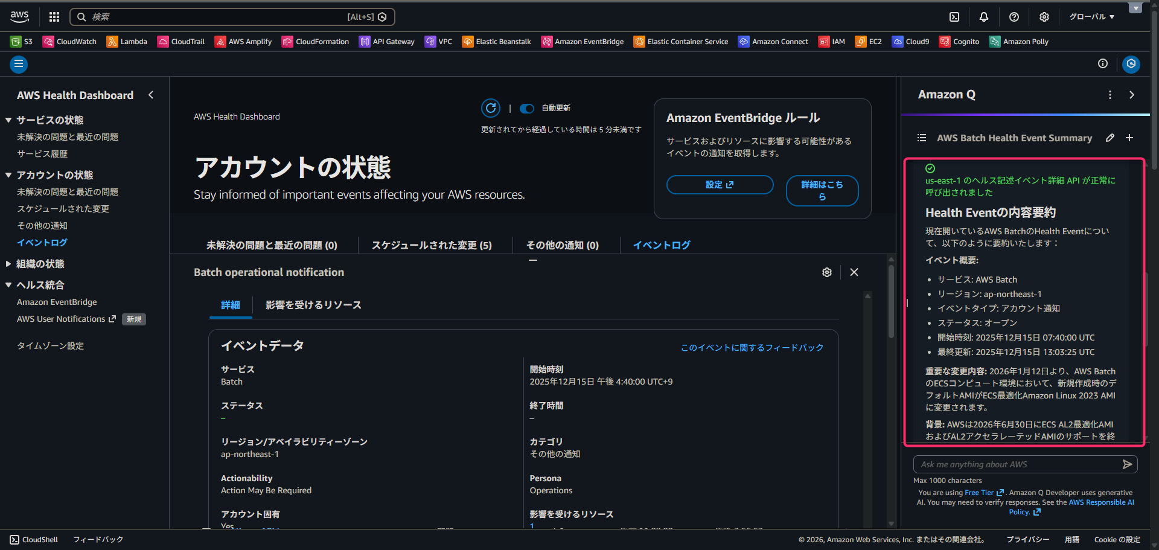The width and height of the screenshot is (1159, 550).
Task: Open CloudFormation favorite shortcut
Action: point(315,42)
